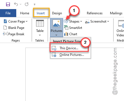The width and height of the screenshot is (124, 101).
Task: Insert a Page Break
Action: click(x=14, y=34)
